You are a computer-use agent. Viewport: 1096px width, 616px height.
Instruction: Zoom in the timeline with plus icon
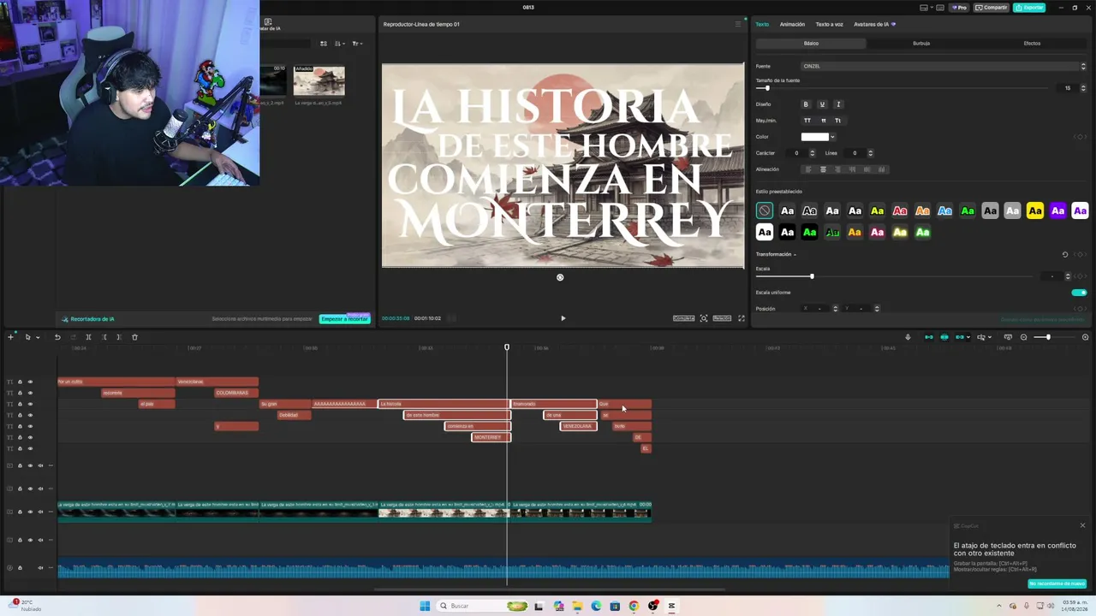pos(1085,337)
